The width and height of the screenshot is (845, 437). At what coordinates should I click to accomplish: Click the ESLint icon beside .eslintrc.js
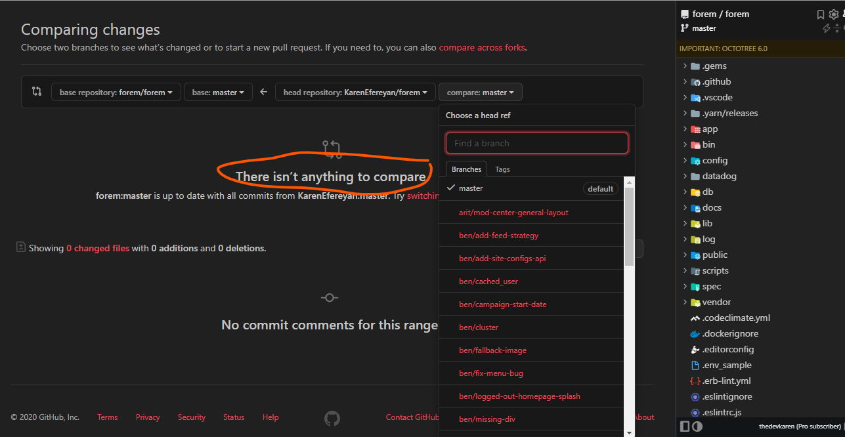[x=695, y=413]
